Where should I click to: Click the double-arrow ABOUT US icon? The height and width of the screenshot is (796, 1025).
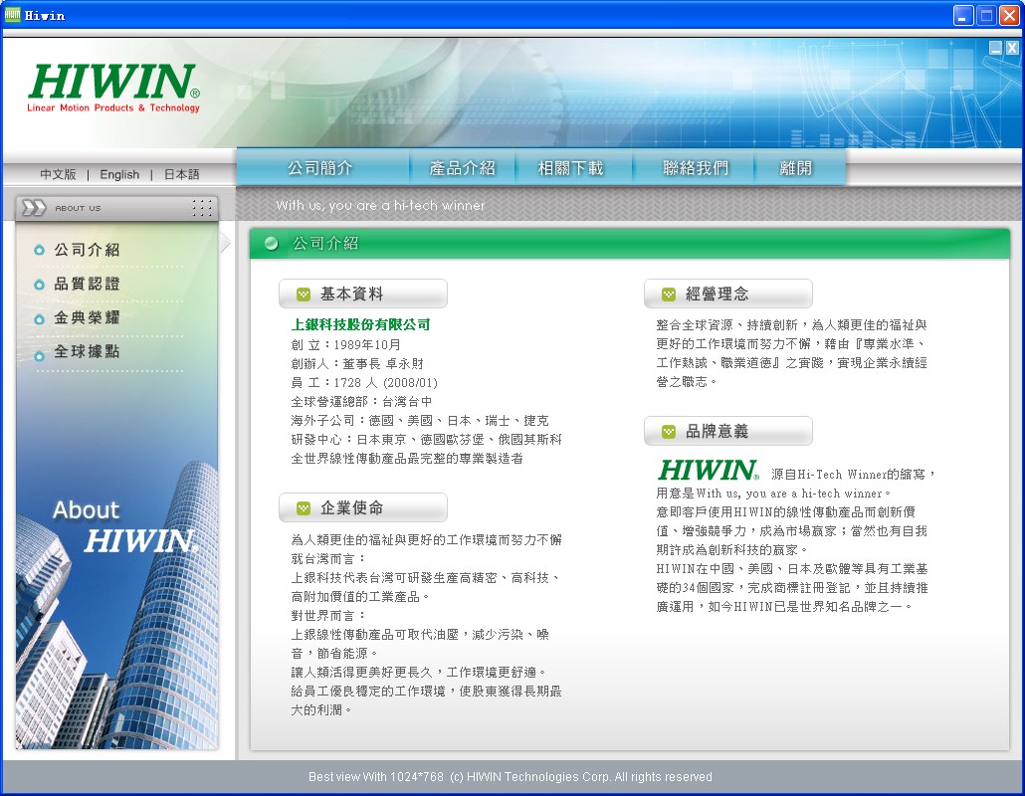(x=34, y=208)
